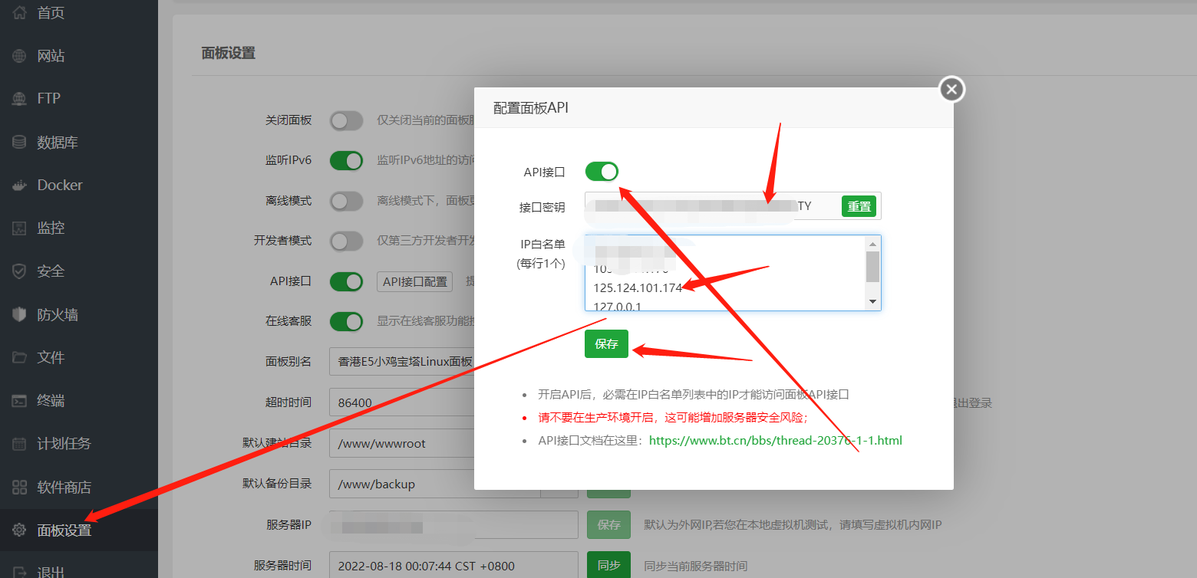Viewport: 1197px width, 578px height.
Task: Enable the 离线模式 (Offline mode) switch
Action: point(346,201)
